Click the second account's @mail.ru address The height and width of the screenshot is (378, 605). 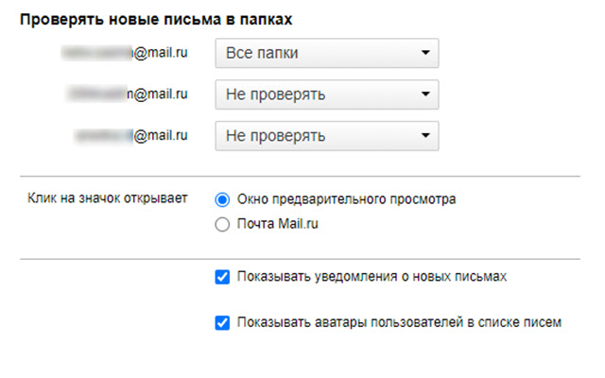pyautogui.click(x=128, y=94)
